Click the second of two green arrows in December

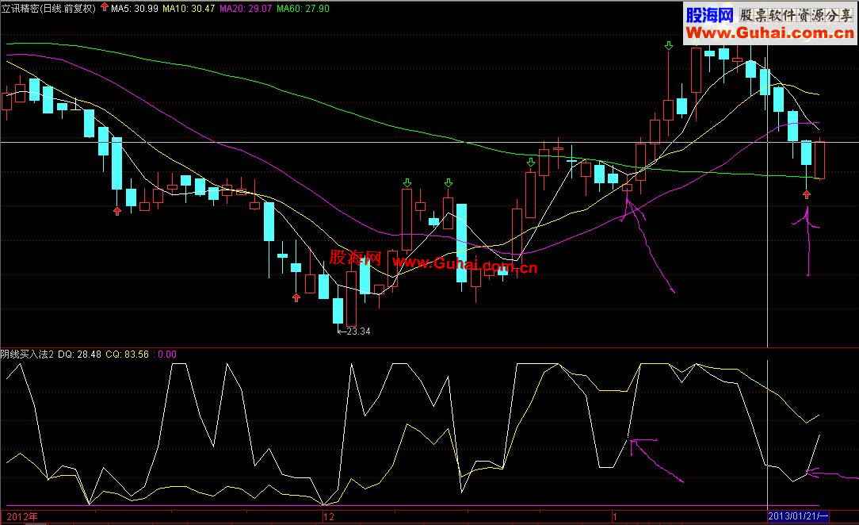point(449,182)
